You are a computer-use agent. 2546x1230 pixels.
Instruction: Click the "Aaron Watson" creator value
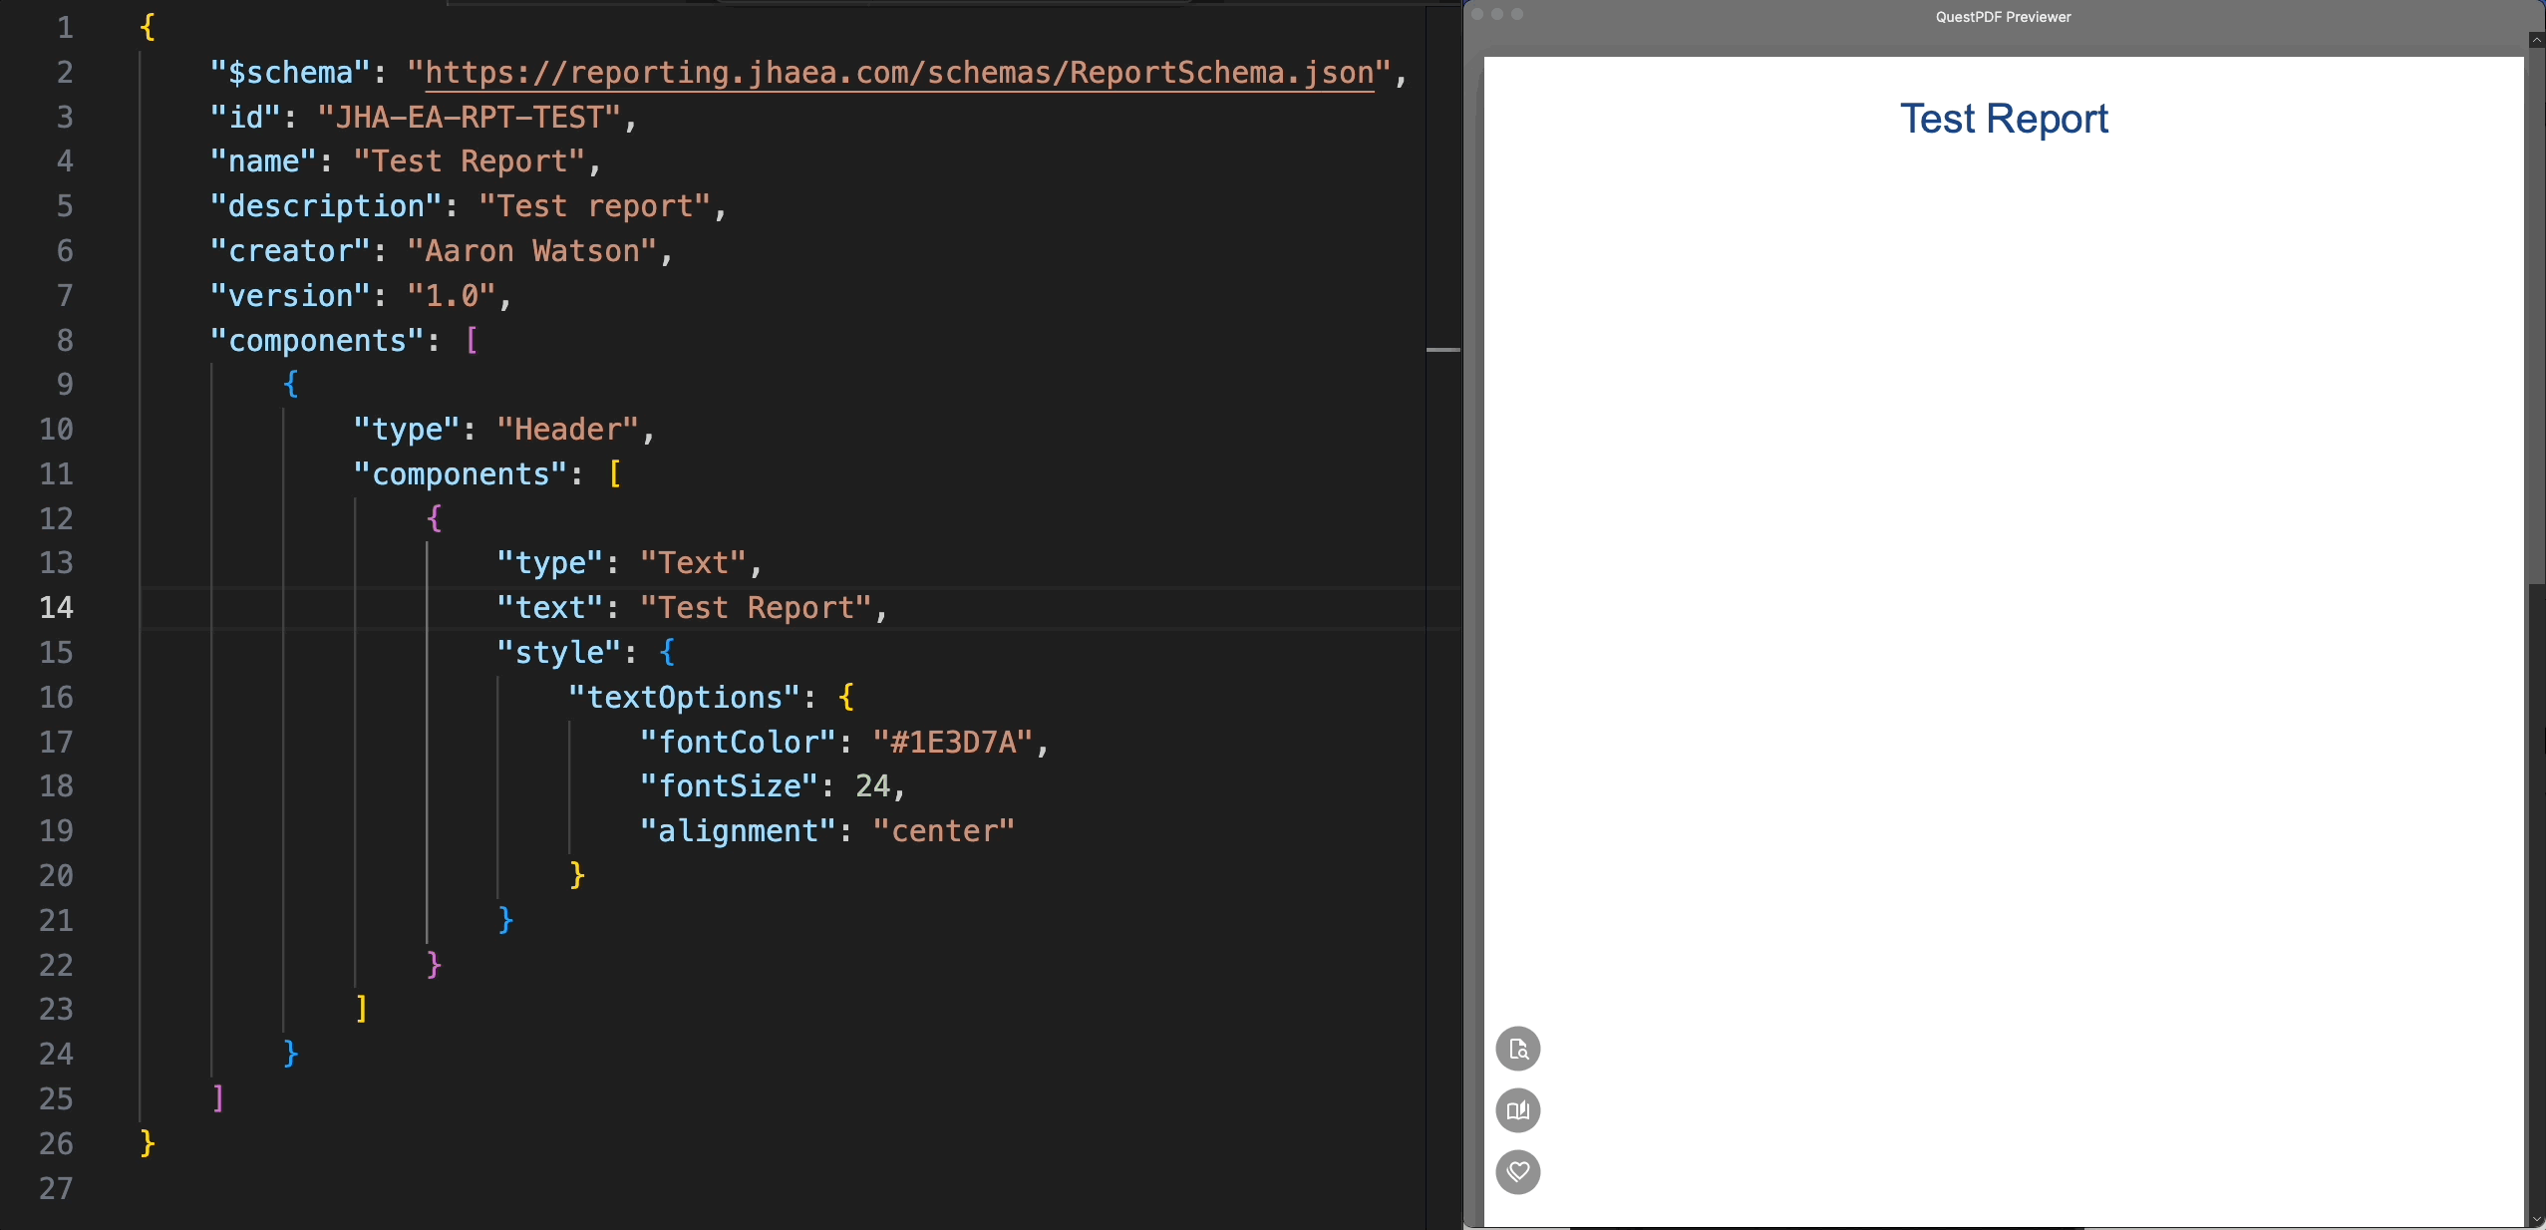click(531, 250)
